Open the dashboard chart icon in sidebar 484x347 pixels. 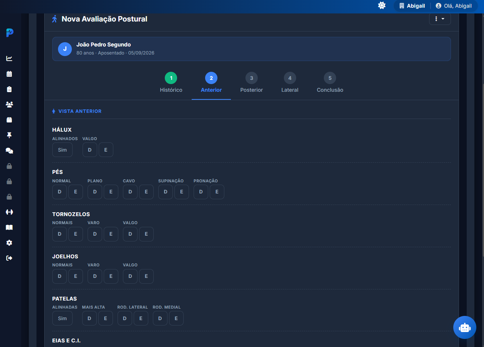(x=9, y=58)
